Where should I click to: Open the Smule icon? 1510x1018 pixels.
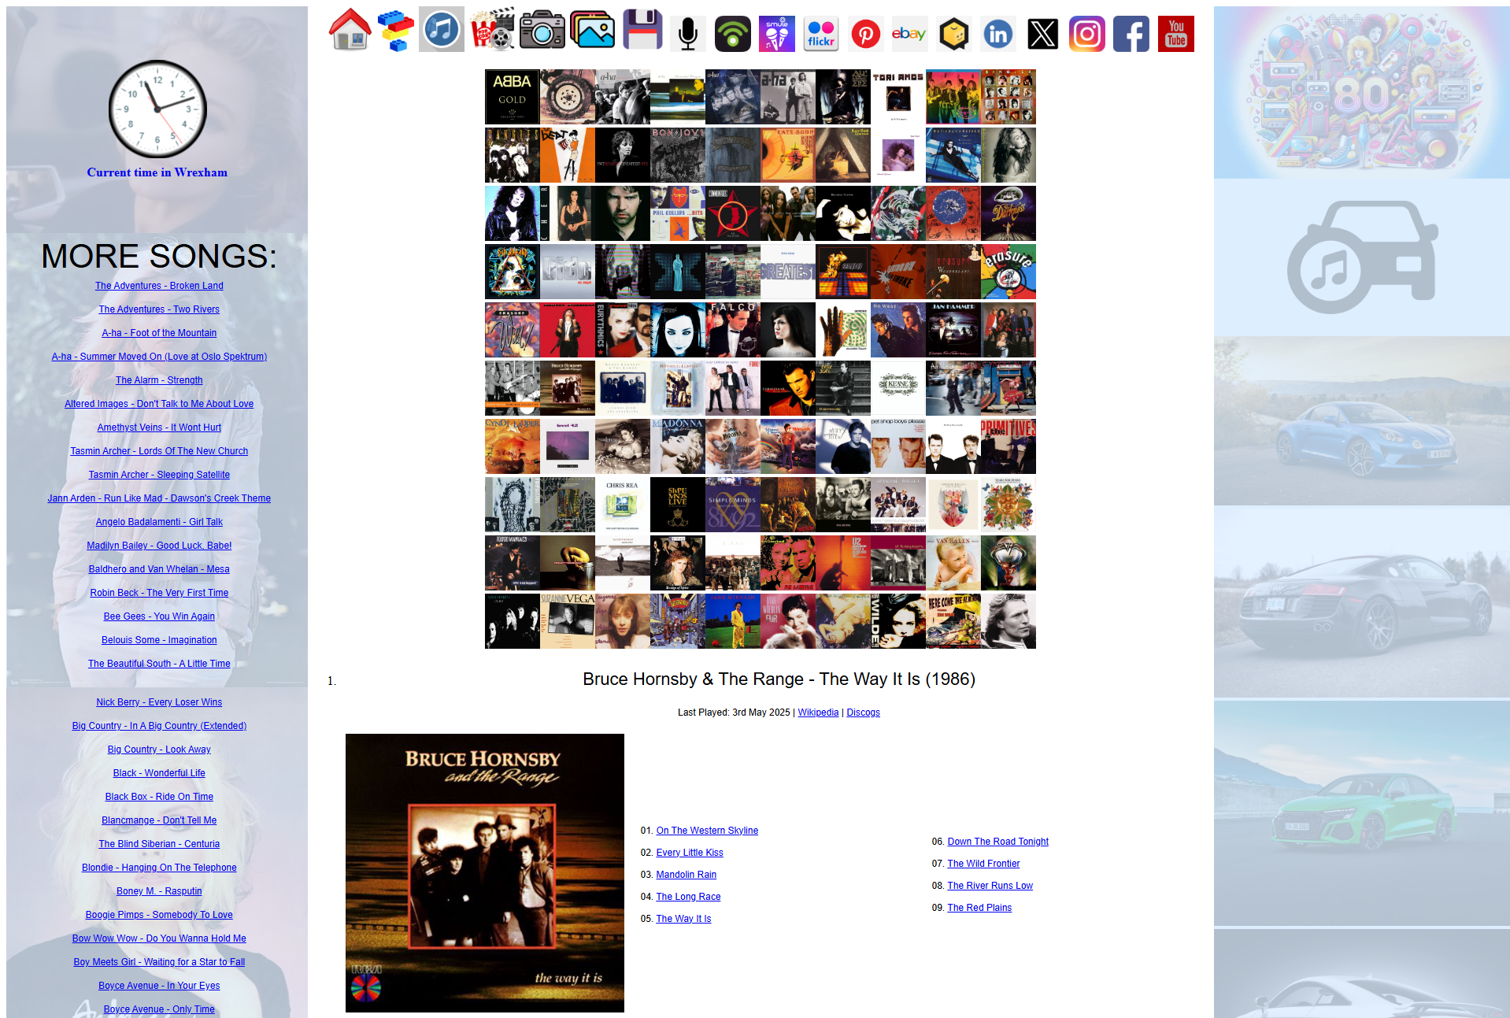tap(777, 34)
